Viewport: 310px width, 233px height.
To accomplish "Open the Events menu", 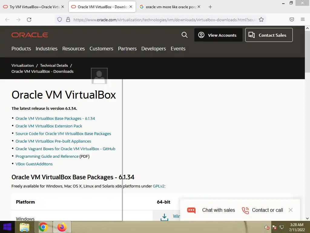I will [178, 49].
